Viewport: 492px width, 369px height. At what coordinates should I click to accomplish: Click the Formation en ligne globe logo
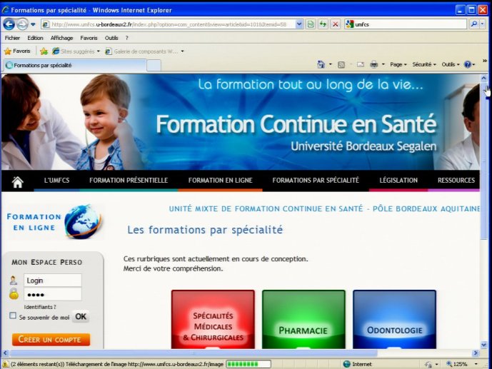coord(55,222)
